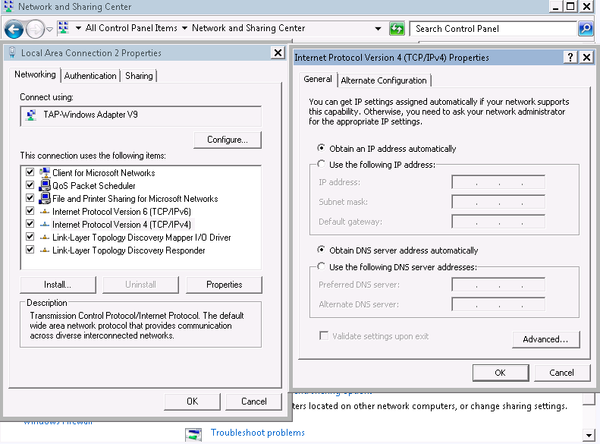Image resolution: width=600 pixels, height=444 pixels.
Task: Click Cancel in TCP/IPv4 Properties
Action: pyautogui.click(x=562, y=373)
